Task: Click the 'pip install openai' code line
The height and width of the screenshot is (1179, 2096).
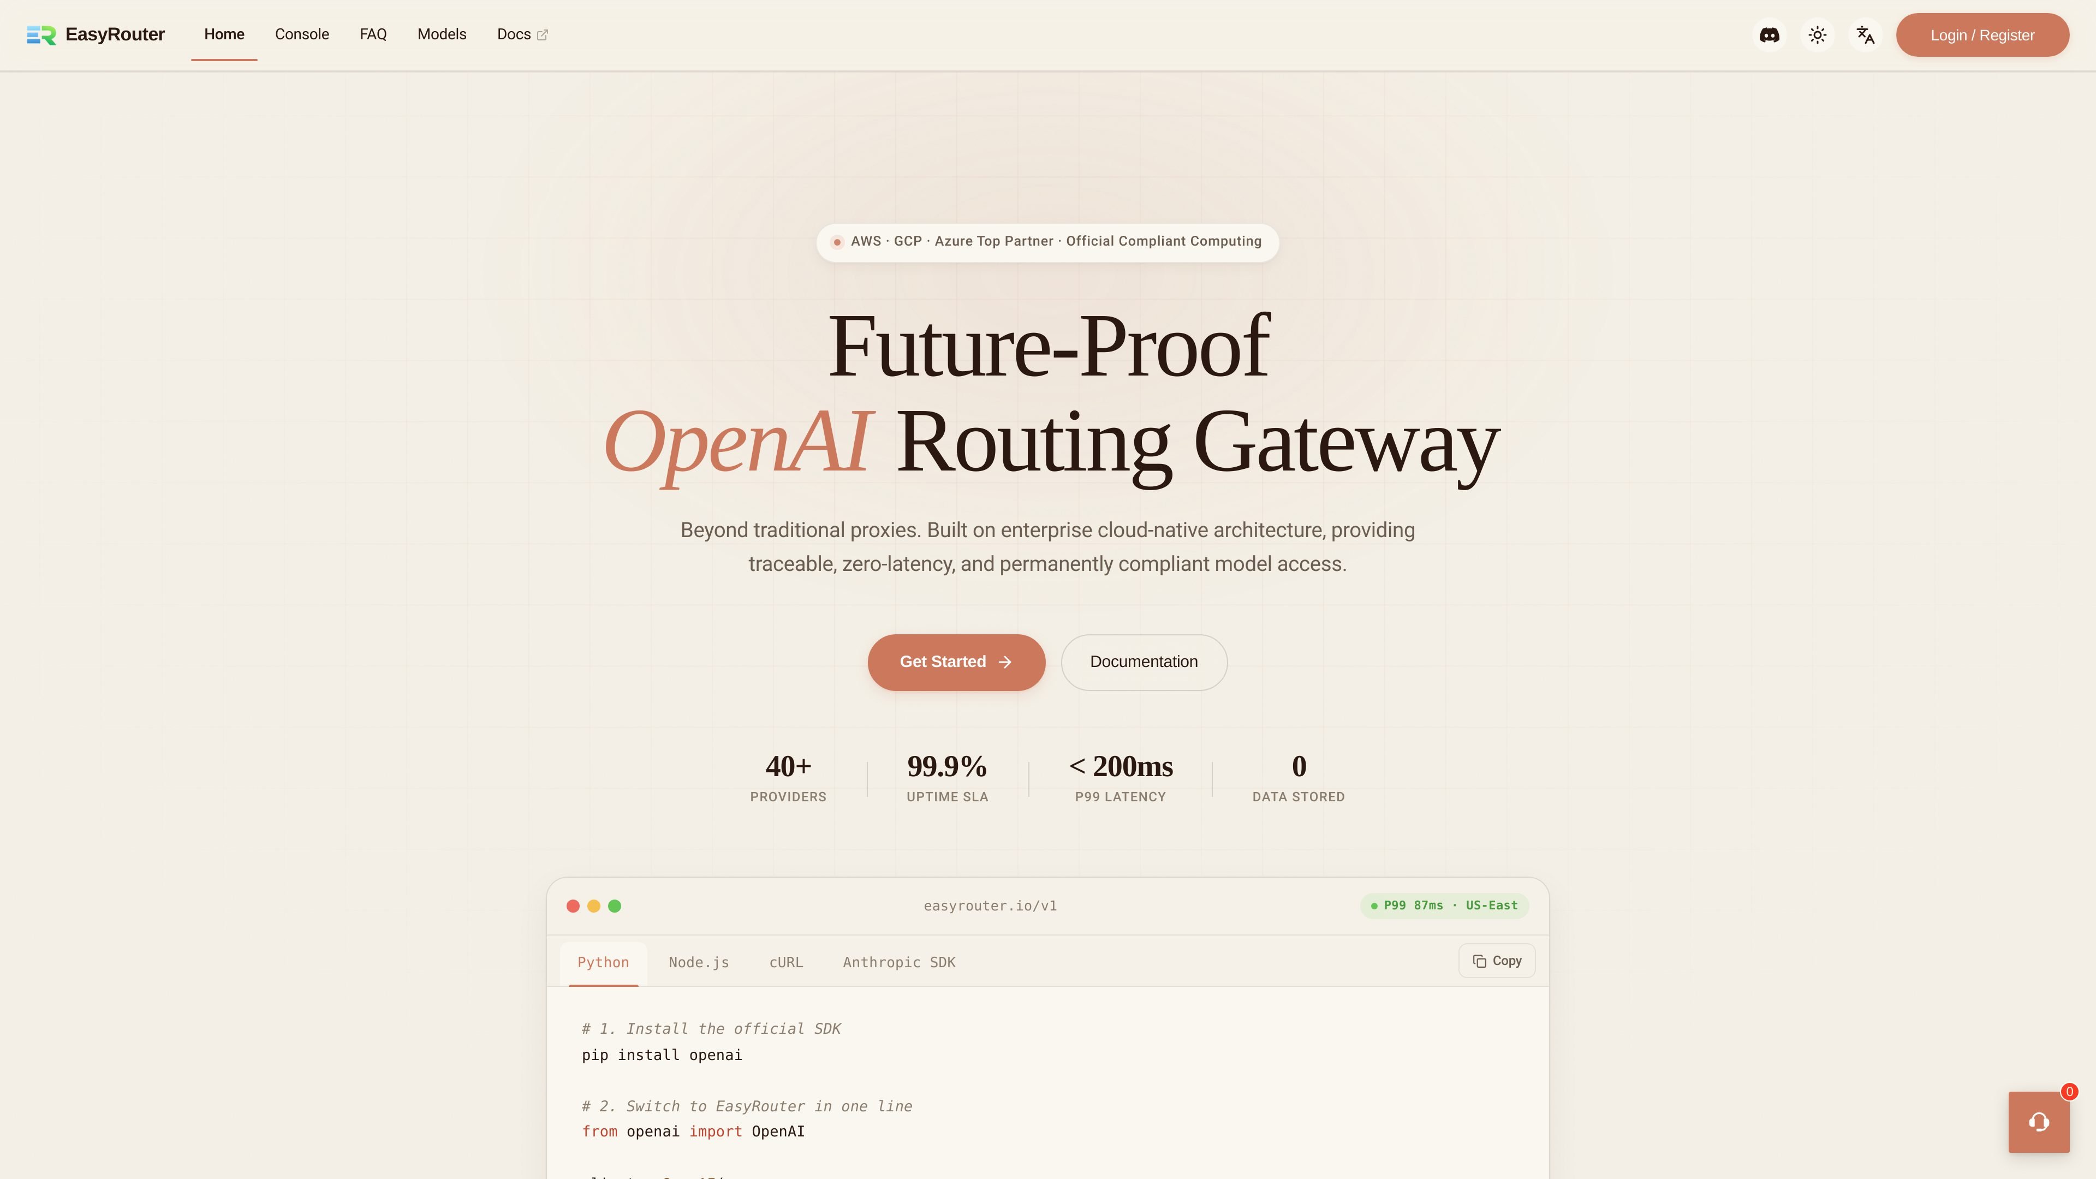Action: coord(662,1055)
